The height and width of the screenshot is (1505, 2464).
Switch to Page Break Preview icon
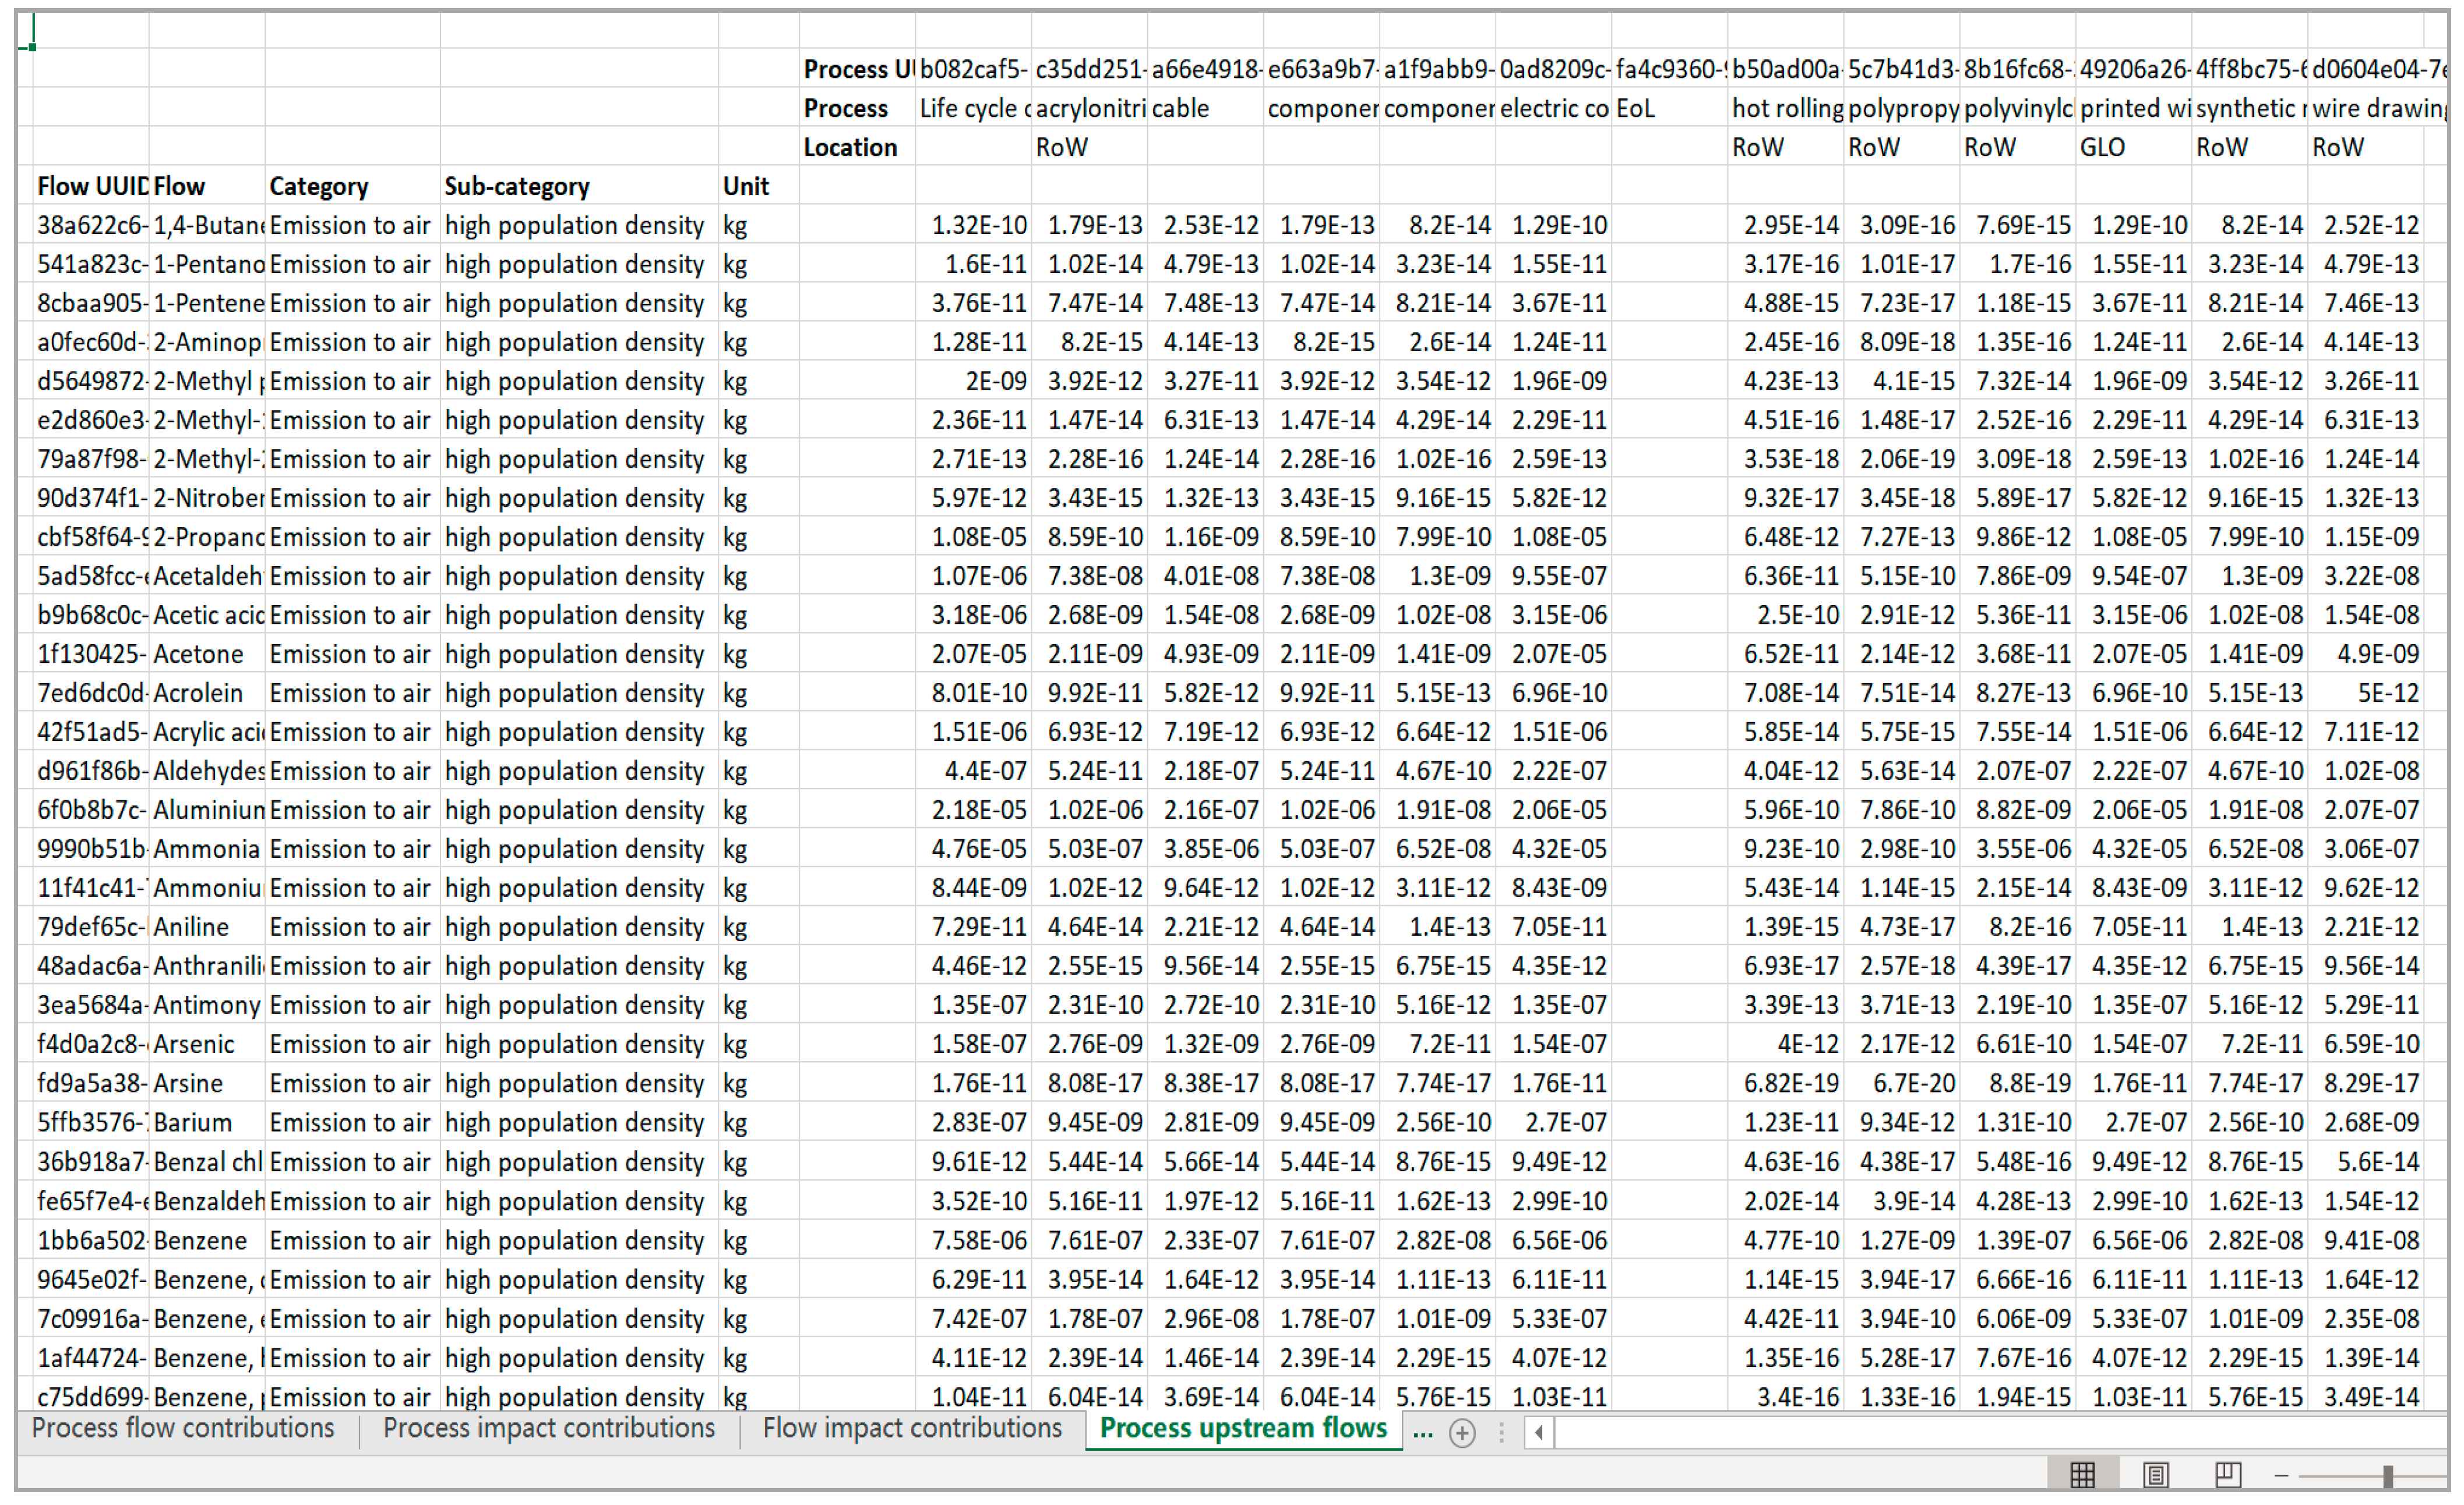coord(2228,1475)
